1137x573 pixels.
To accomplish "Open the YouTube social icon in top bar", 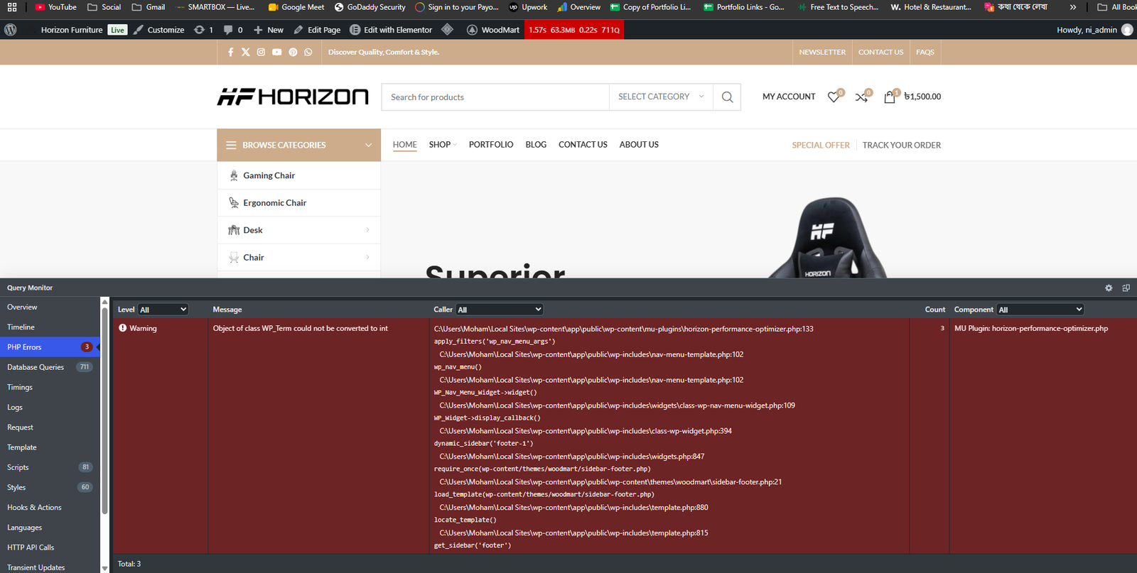I will coord(277,52).
